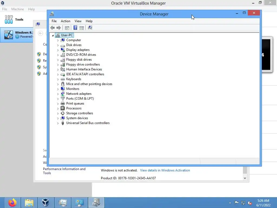Click the Product ID text in System window
Viewport: 277px width, 208px height.
(x=128, y=178)
